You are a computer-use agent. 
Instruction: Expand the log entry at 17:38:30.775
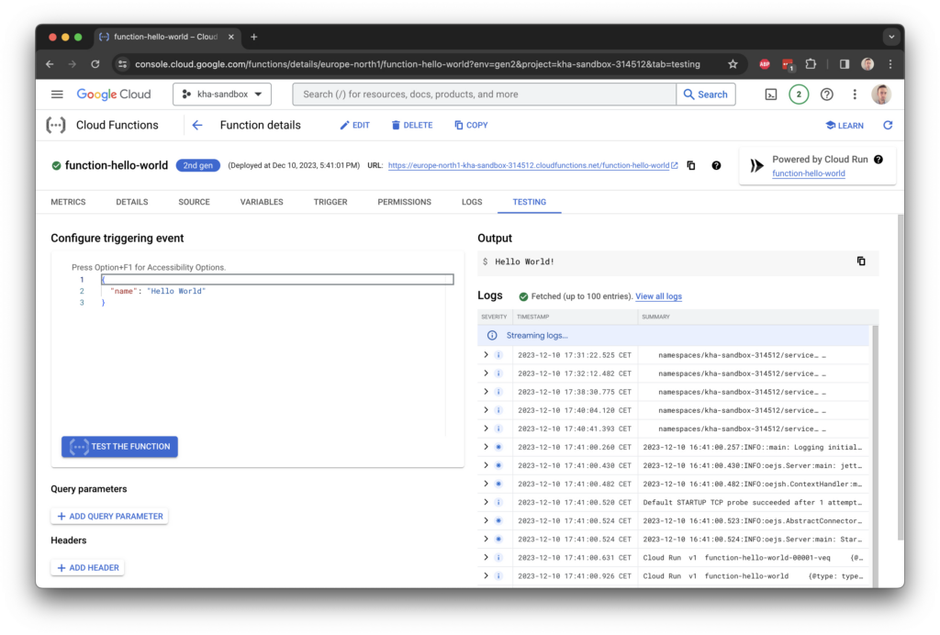click(487, 392)
